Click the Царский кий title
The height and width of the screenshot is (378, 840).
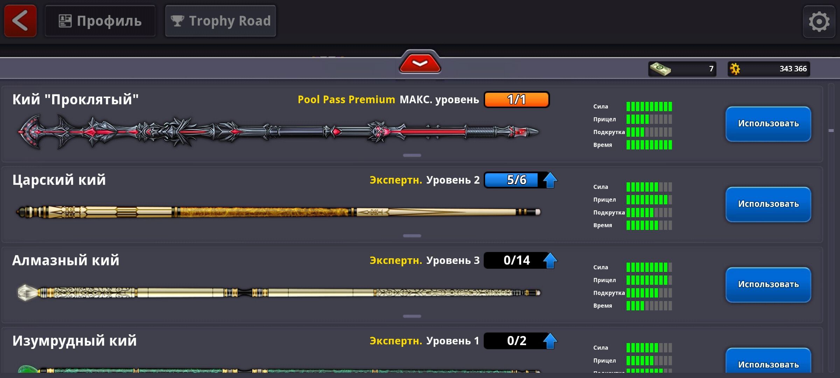[59, 180]
